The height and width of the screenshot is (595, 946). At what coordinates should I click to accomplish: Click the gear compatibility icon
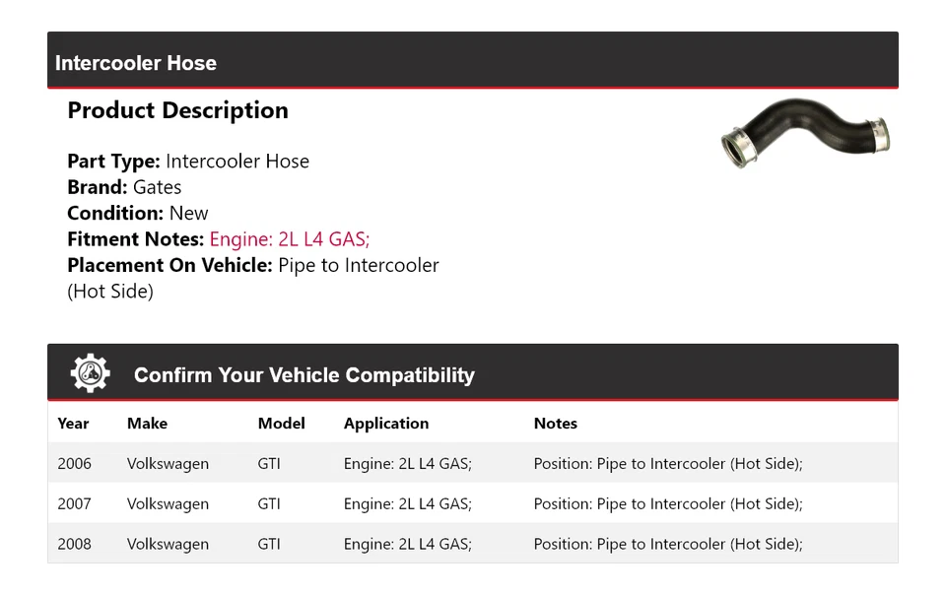[90, 373]
